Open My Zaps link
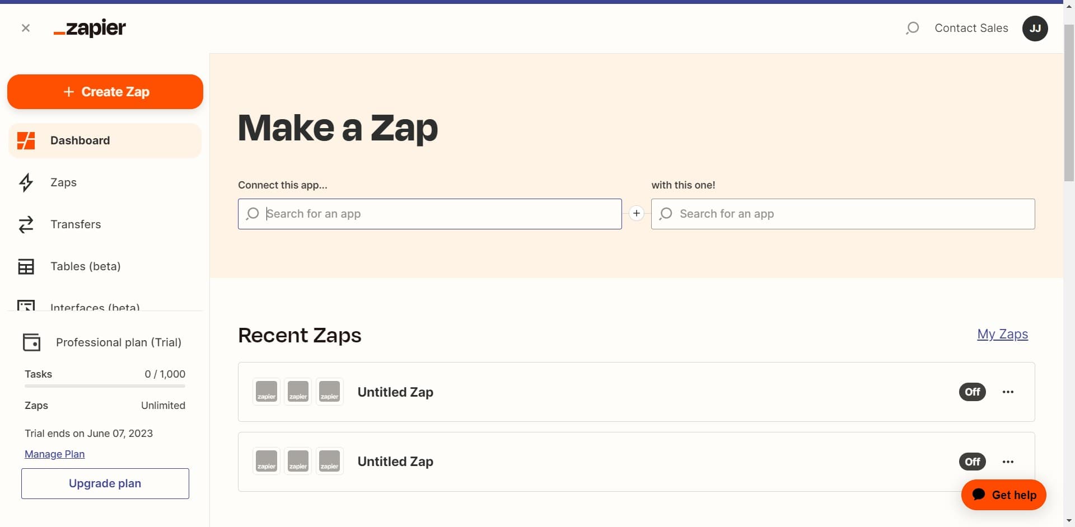 point(1002,333)
